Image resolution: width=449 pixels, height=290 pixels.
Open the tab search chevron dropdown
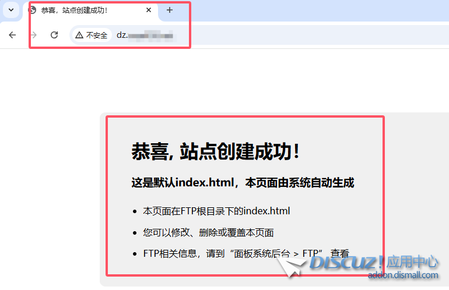point(10,10)
